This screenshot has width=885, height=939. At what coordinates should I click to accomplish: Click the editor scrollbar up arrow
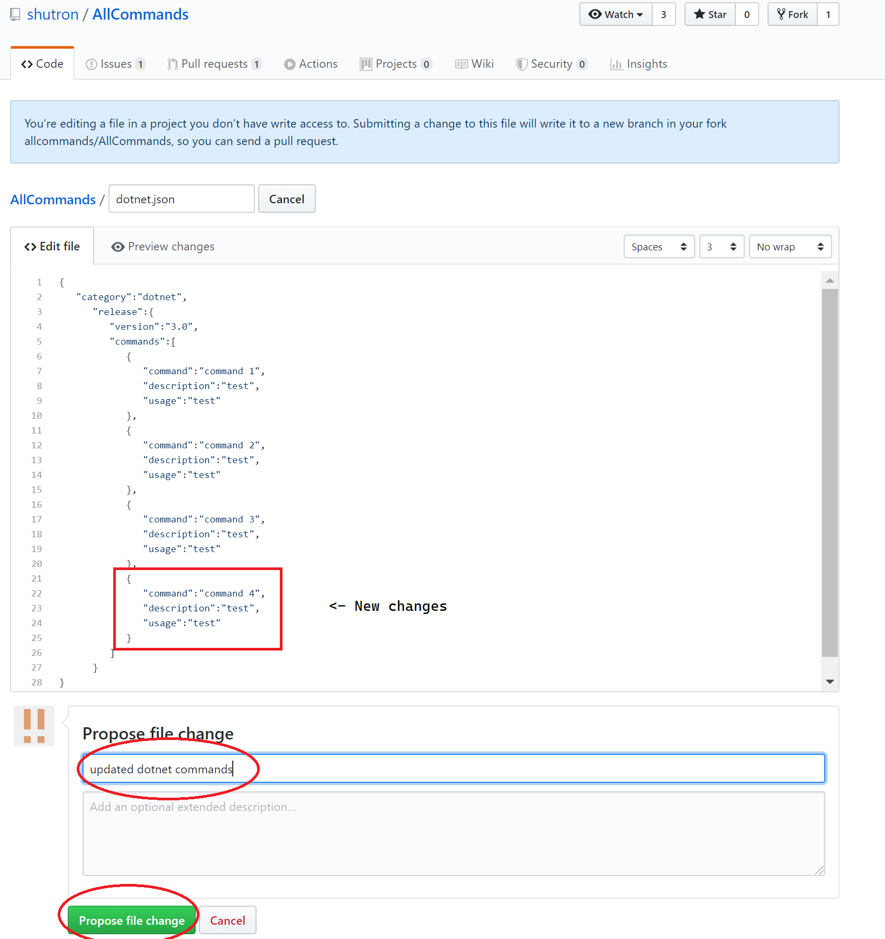pos(830,281)
